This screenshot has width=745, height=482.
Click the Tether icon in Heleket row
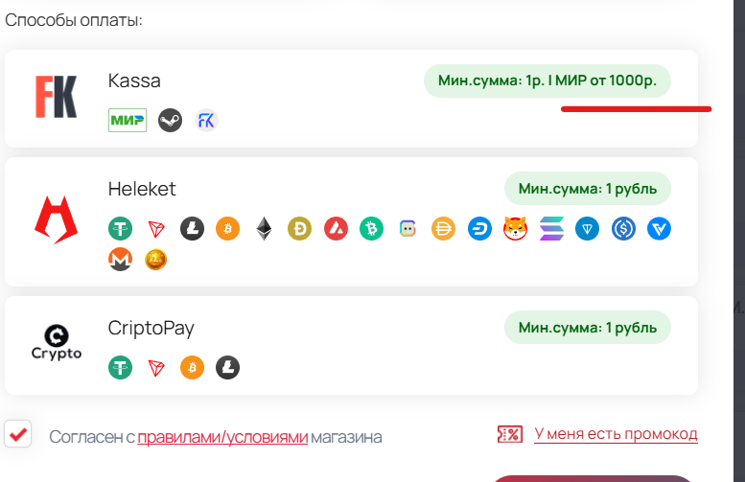pos(120,229)
